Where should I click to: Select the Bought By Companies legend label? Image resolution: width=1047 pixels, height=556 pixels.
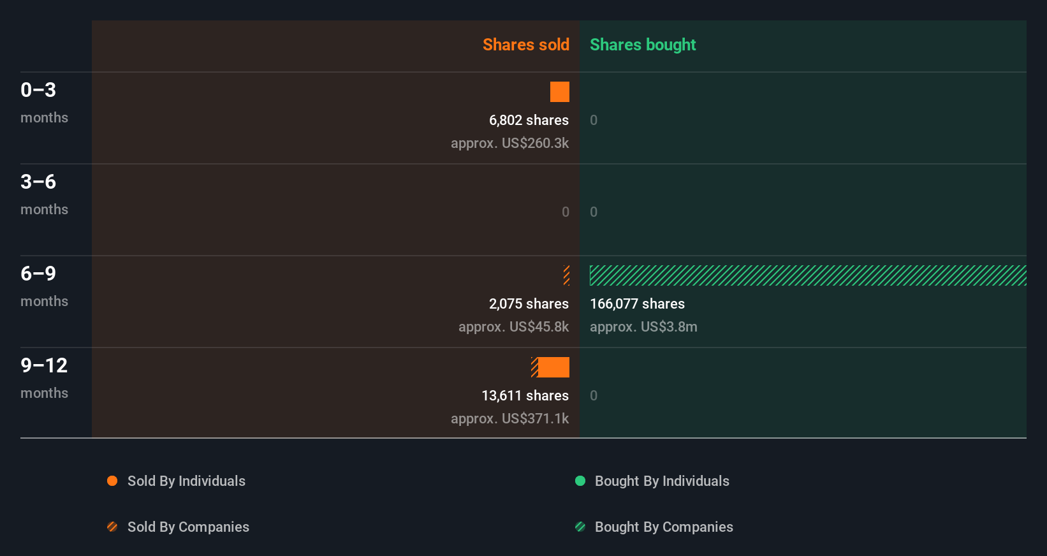[664, 527]
